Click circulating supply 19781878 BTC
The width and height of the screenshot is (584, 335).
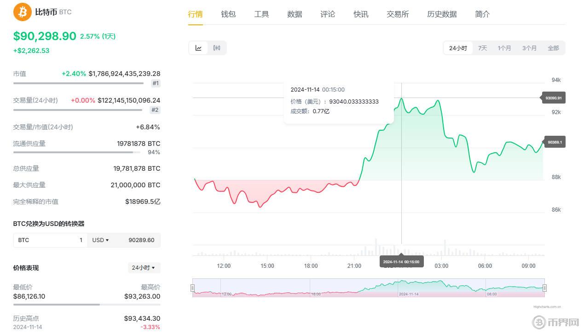[139, 144]
